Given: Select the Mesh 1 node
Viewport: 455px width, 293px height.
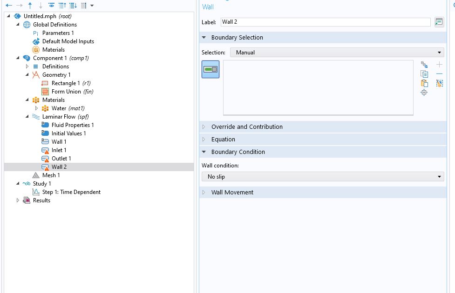Looking at the screenshot, I should pyautogui.click(x=51, y=175).
